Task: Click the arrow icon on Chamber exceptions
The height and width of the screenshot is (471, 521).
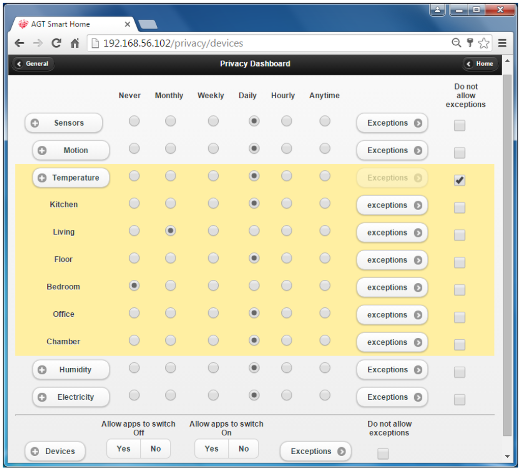Action: [x=418, y=342]
